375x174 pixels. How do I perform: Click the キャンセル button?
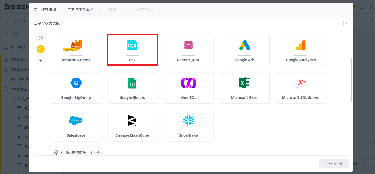pos(334,164)
